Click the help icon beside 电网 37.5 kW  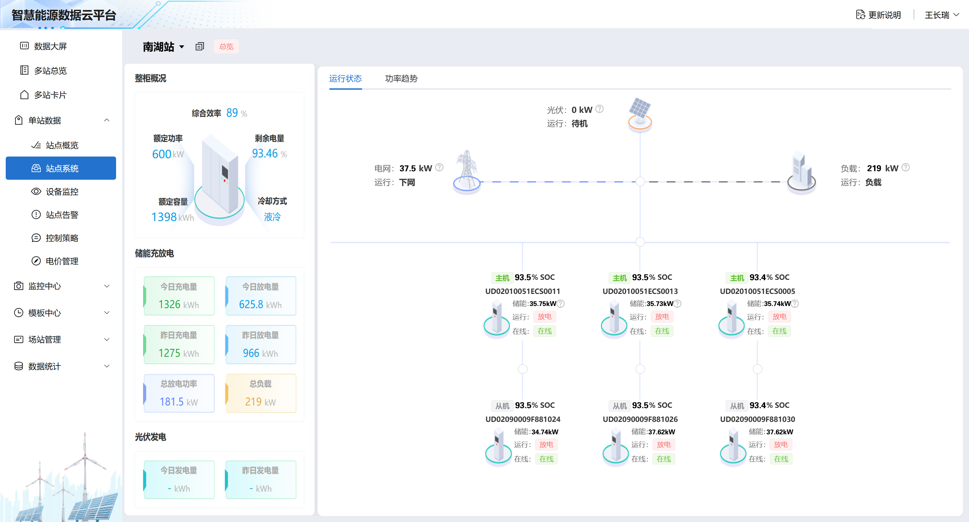[x=439, y=168]
